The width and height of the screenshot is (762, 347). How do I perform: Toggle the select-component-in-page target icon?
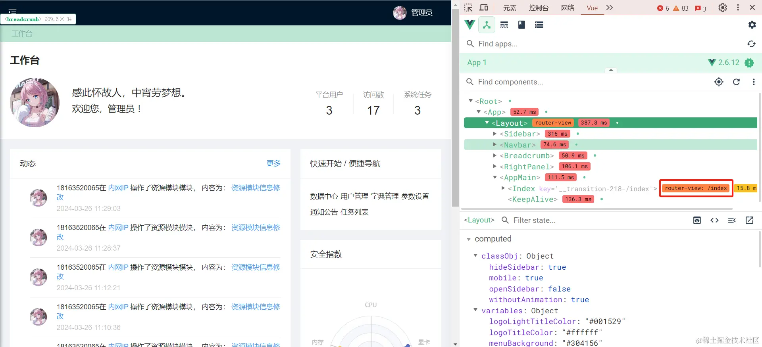719,82
